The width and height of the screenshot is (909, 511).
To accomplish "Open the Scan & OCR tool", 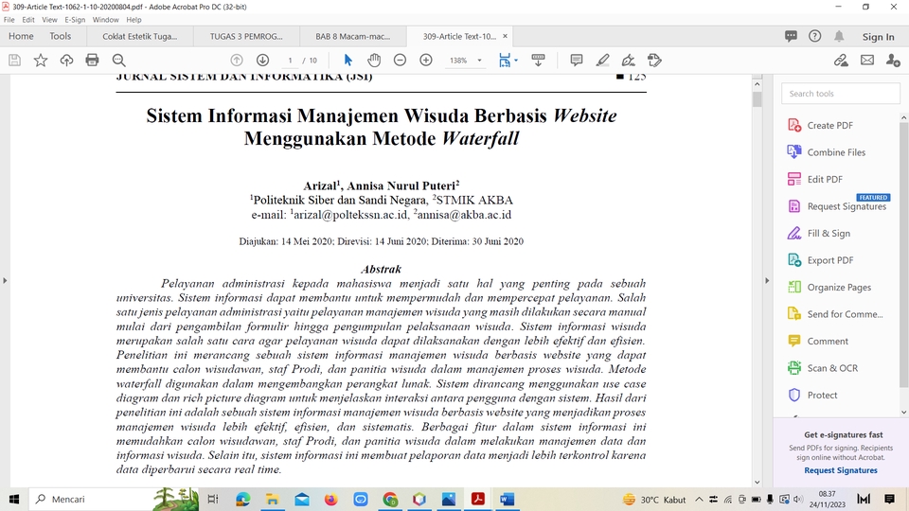I will pos(823,368).
